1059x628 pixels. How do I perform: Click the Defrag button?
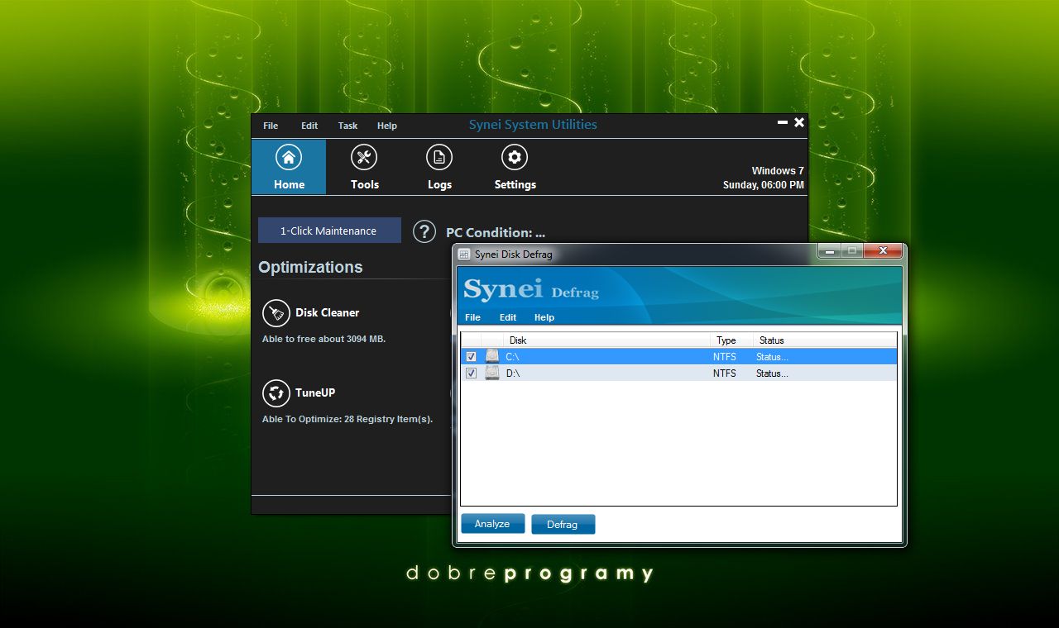click(563, 525)
